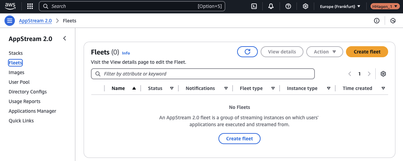This screenshot has height=161, width=403.
Task: Refresh the Fleets list
Action: pyautogui.click(x=247, y=52)
